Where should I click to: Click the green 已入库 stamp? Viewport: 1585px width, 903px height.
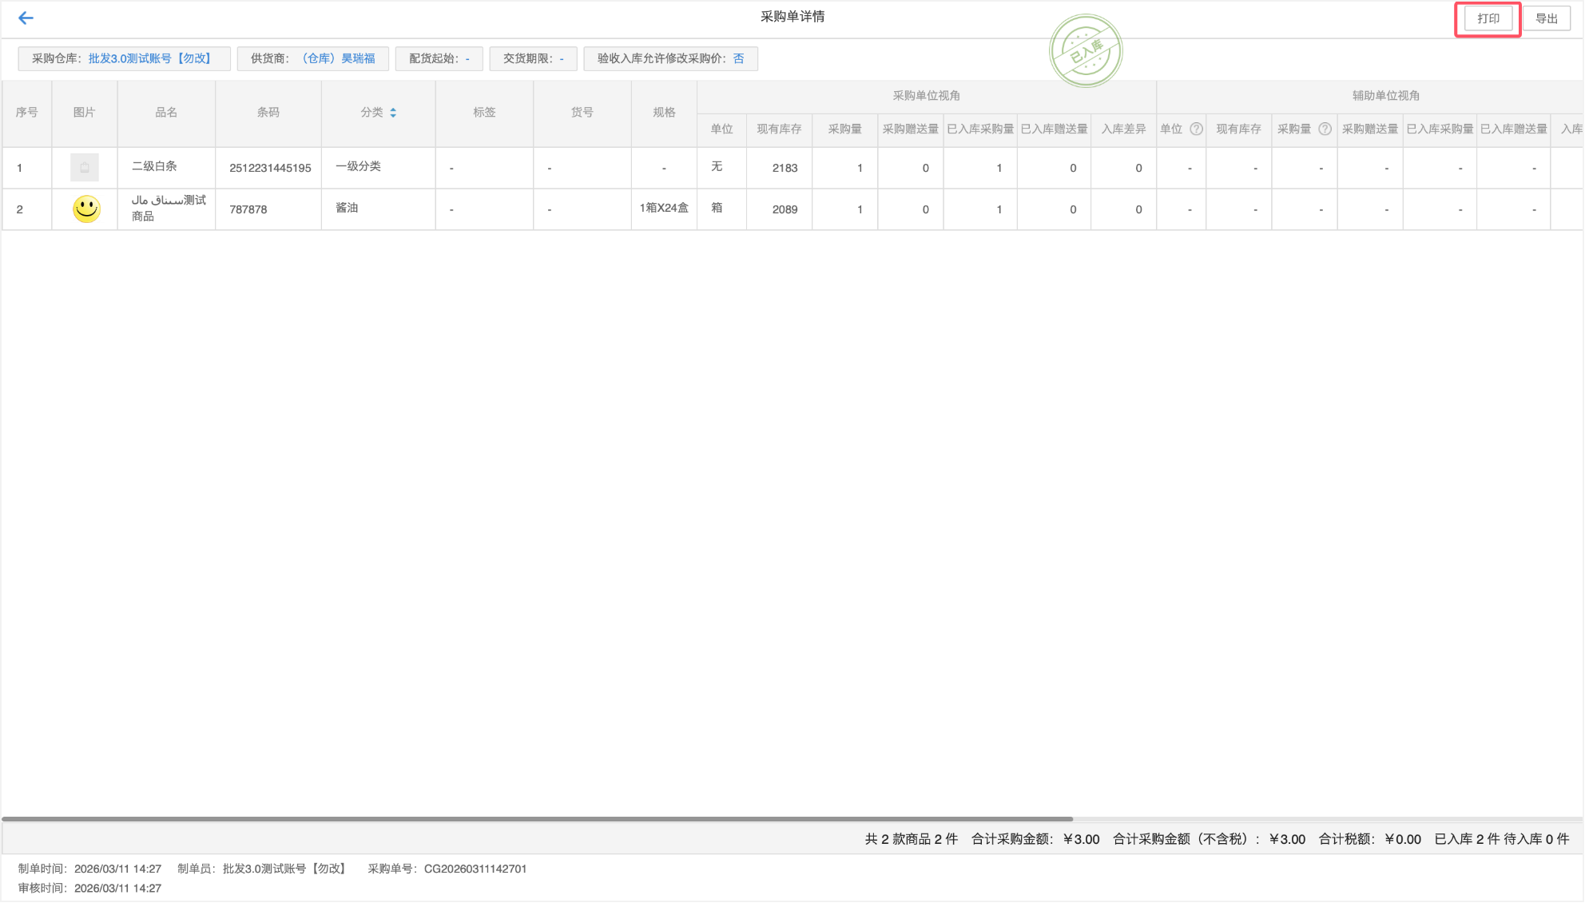coord(1086,52)
